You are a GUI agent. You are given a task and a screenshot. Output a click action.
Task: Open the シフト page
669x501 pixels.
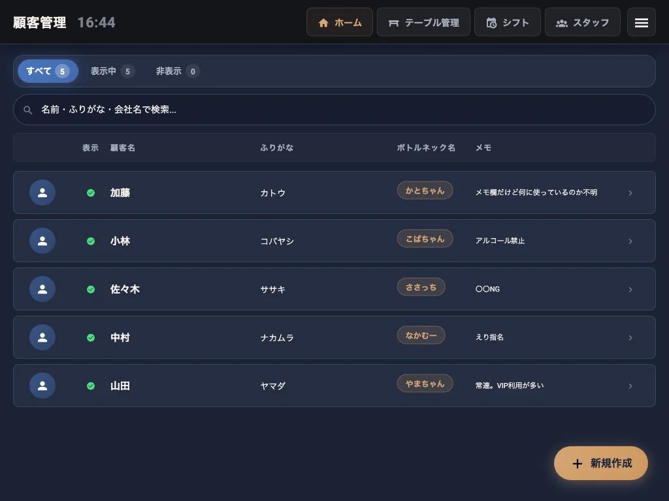tap(507, 22)
